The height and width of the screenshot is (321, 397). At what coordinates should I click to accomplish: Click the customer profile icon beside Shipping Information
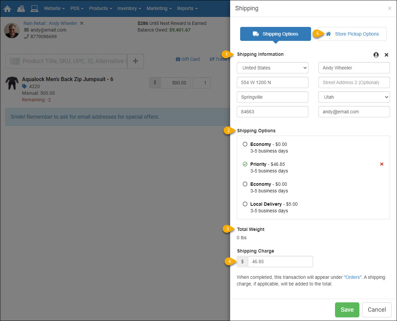point(376,55)
